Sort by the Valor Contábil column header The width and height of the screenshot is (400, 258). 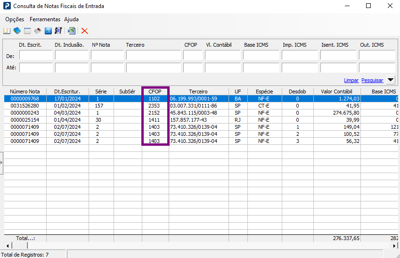337,92
